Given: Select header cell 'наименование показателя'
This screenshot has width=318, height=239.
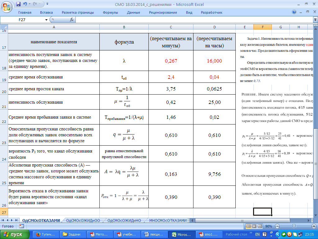Looking at the screenshot, I should click(54, 42).
